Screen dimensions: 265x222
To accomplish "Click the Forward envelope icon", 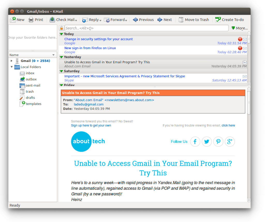I will click(x=107, y=20).
